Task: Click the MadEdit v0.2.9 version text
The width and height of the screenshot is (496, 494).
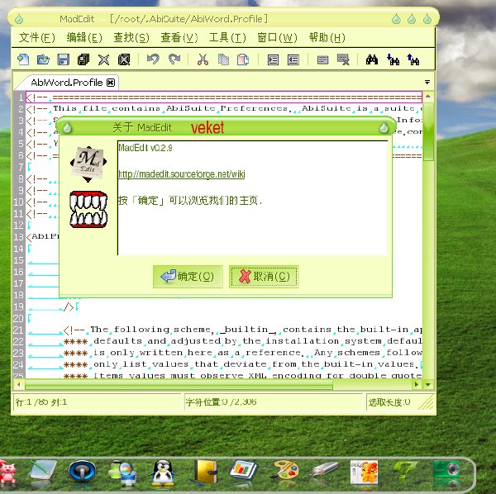Action: 145,148
